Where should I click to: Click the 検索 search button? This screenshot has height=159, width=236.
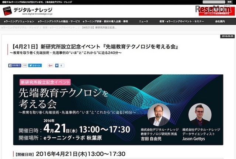tap(229, 2)
